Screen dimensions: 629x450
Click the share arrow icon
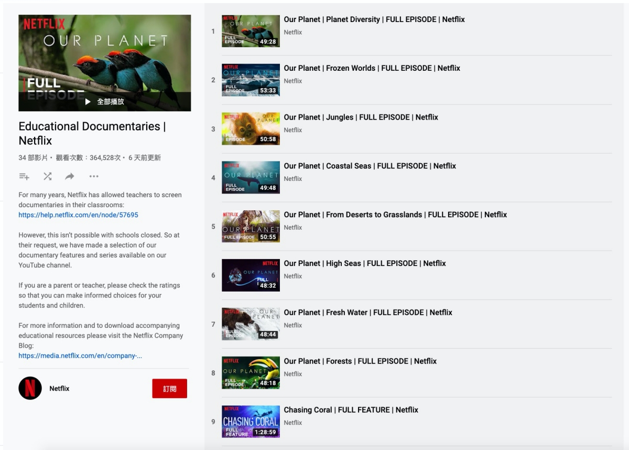pyautogui.click(x=70, y=177)
